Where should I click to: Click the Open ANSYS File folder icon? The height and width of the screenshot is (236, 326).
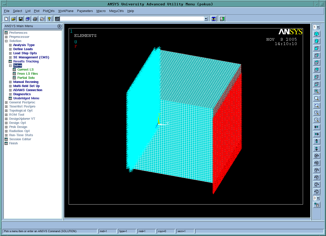tap(14, 19)
